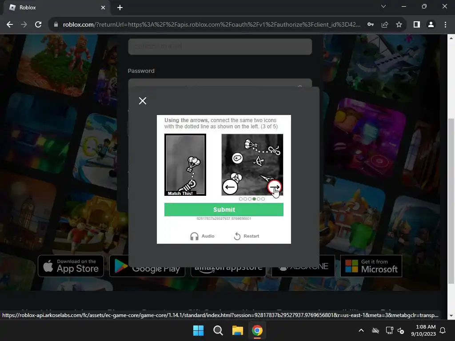Screen dimensions: 455x341
Task: Show hidden system tray icons
Action: (361, 330)
